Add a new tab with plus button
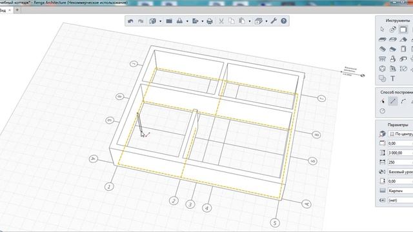The width and height of the screenshot is (413, 232). (x=17, y=10)
